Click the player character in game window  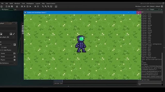[x=81, y=44]
